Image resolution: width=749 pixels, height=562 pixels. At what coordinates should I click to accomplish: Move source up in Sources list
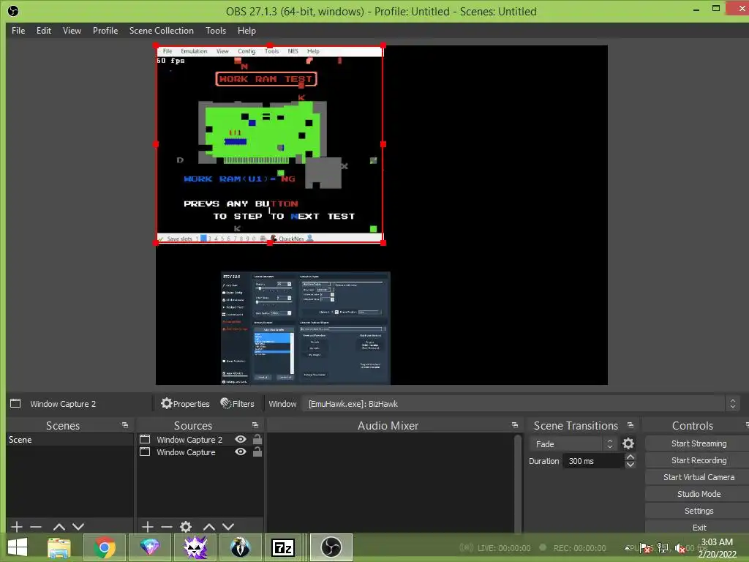(x=208, y=527)
